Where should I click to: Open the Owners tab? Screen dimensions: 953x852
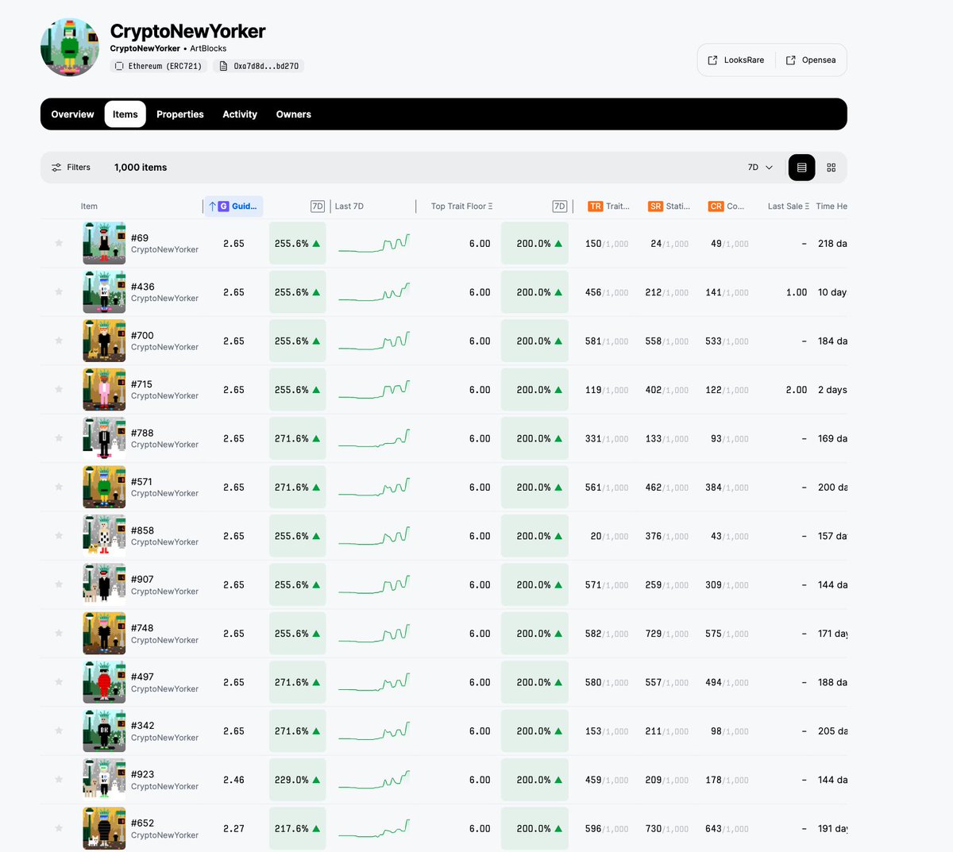click(293, 114)
